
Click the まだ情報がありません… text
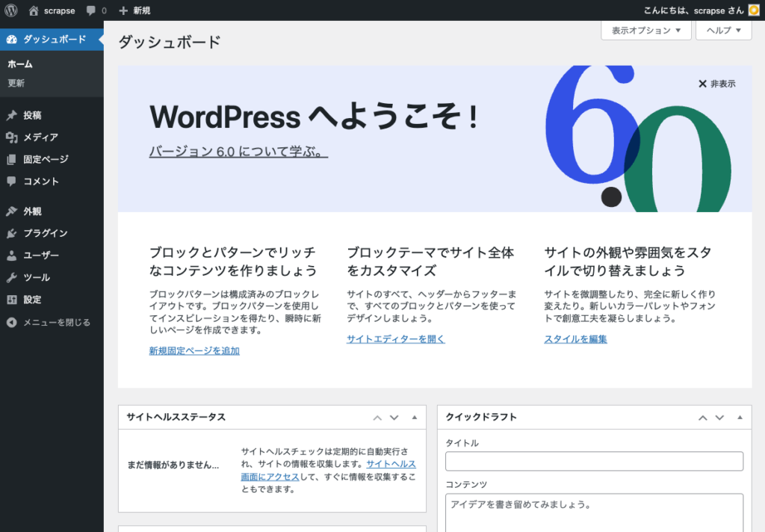[x=173, y=466]
